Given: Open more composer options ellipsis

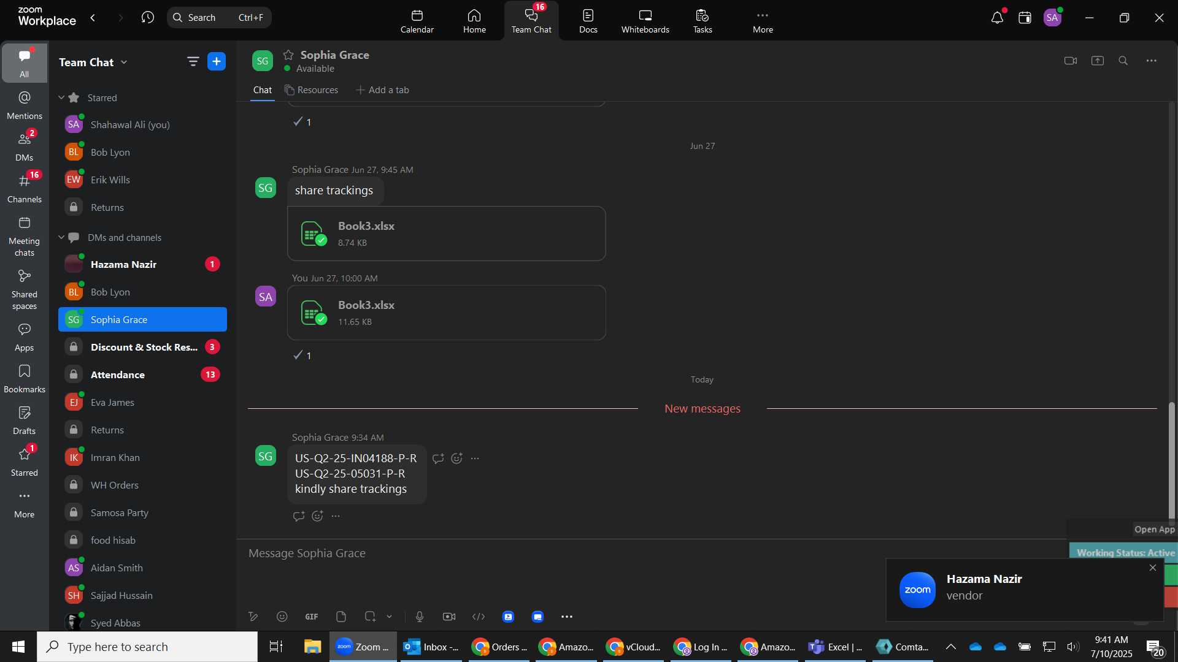Looking at the screenshot, I should (567, 617).
